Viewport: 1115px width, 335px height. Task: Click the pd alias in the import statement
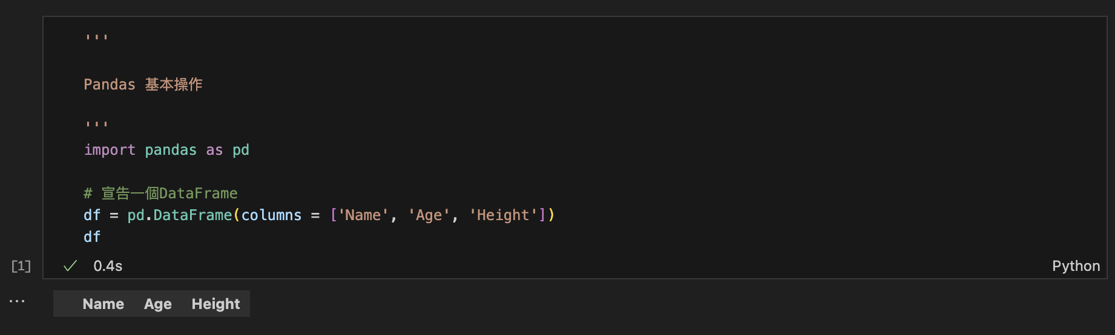coord(241,150)
